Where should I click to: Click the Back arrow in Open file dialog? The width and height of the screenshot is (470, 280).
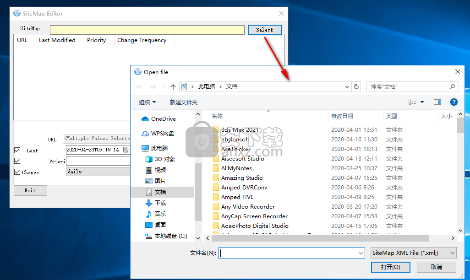(x=139, y=87)
